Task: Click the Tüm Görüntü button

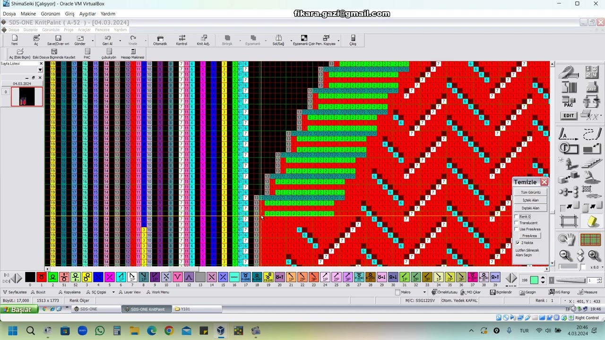Action: 530,192
